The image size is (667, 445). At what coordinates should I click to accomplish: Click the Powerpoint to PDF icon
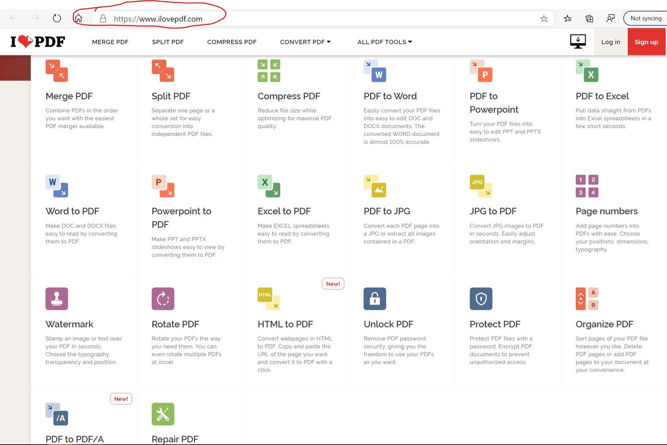[163, 186]
